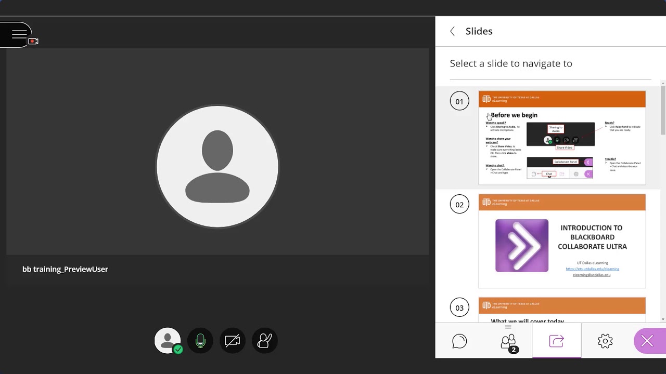The image size is (666, 374).
Task: Select slide 03 What we will cover thumbnail
Action: (562, 310)
